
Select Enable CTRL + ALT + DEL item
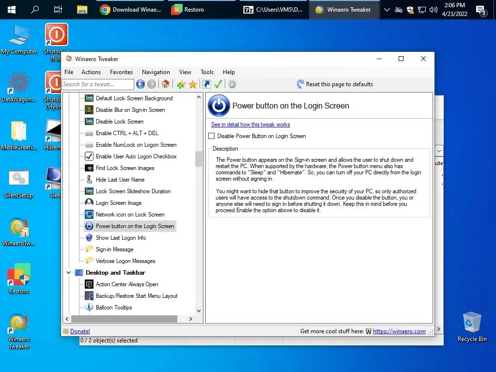pyautogui.click(x=127, y=133)
